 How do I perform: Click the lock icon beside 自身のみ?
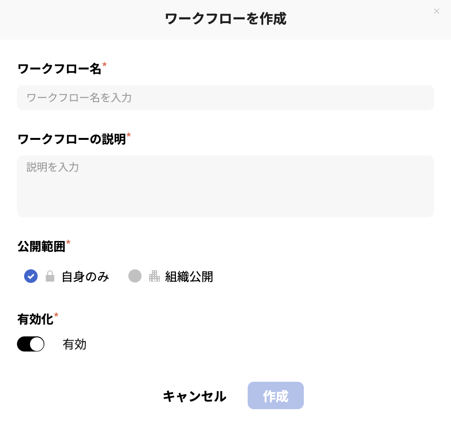[50, 276]
